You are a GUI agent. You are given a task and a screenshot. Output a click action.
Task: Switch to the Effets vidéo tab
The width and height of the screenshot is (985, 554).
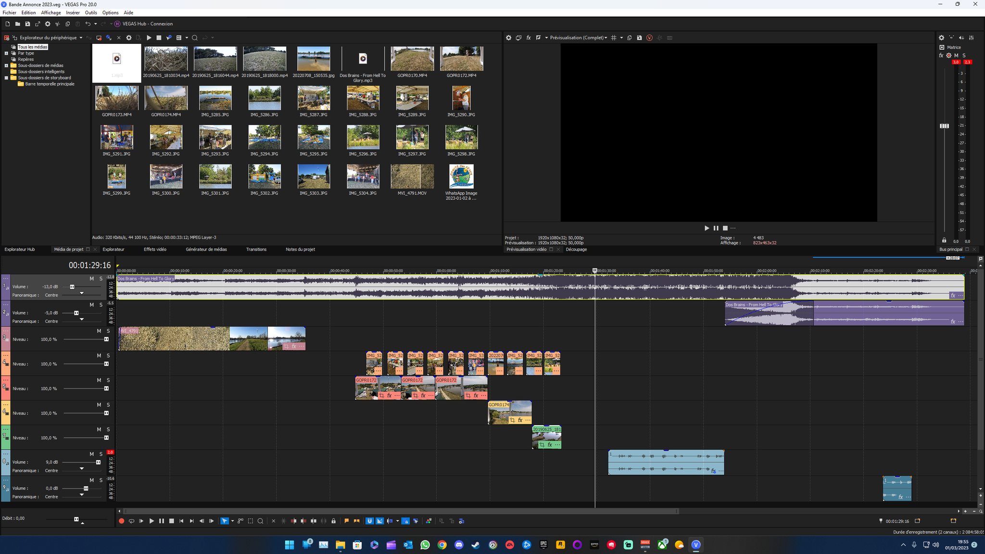155,249
